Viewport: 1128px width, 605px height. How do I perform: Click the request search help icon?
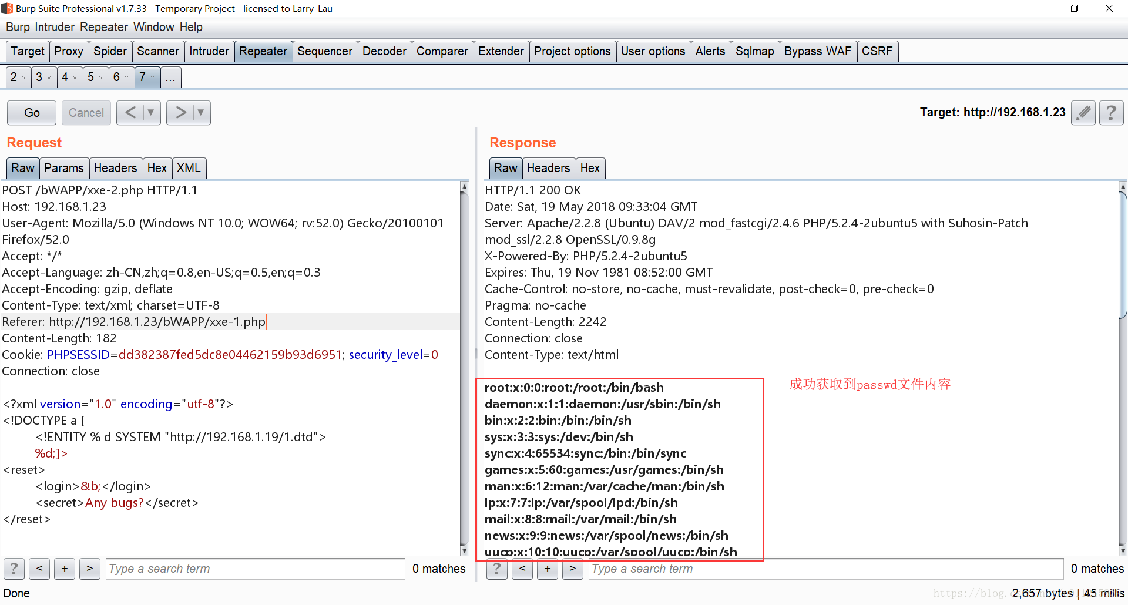(14, 569)
